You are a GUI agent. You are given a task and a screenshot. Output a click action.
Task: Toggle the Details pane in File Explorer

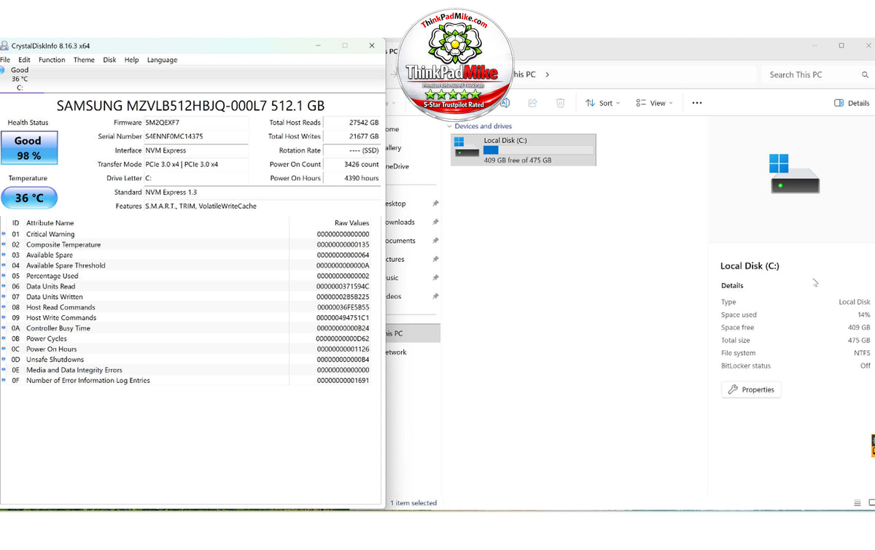click(852, 103)
